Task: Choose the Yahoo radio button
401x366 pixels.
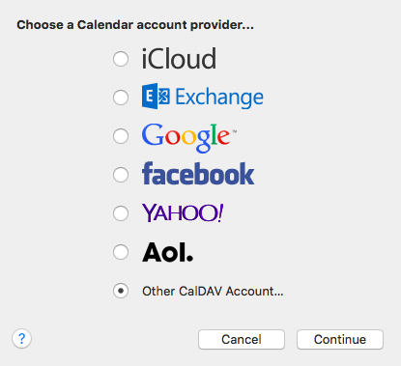Action: [121, 213]
